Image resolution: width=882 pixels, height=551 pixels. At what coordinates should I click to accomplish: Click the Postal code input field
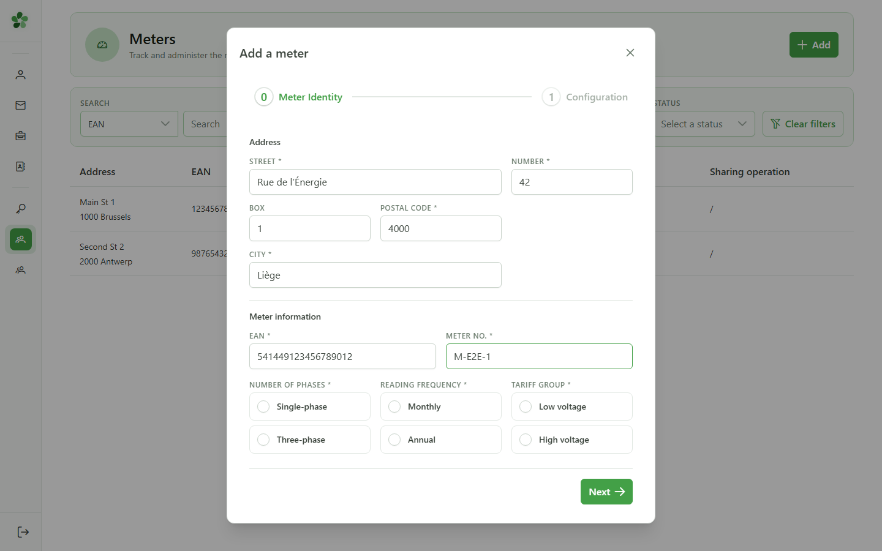click(441, 228)
